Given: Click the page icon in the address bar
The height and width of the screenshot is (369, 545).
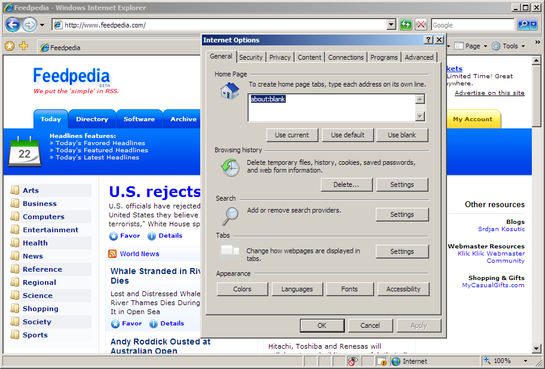Looking at the screenshot, I should (58, 24).
